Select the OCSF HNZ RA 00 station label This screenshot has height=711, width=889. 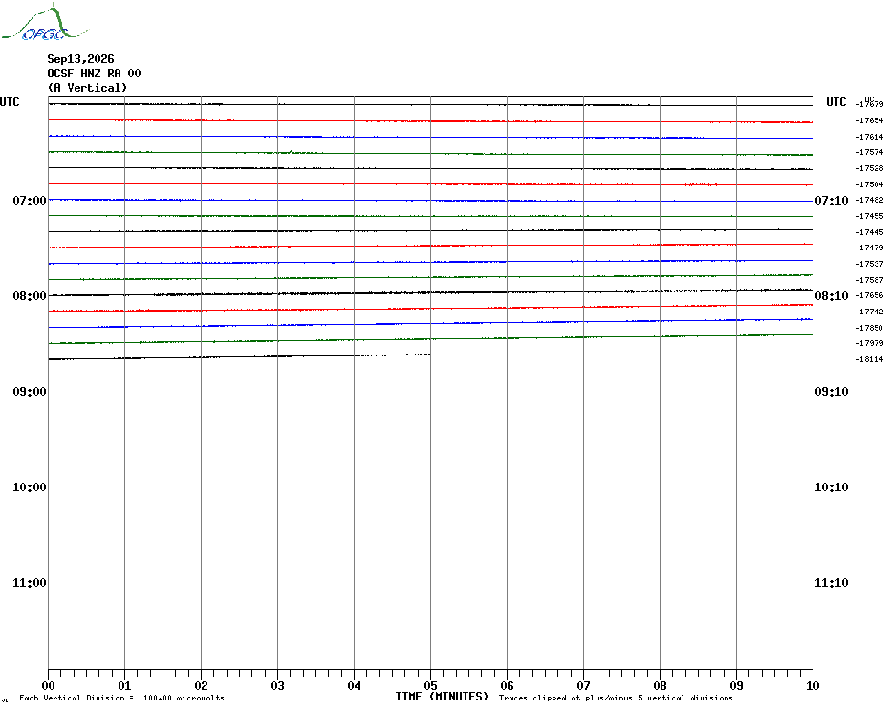pyautogui.click(x=94, y=74)
